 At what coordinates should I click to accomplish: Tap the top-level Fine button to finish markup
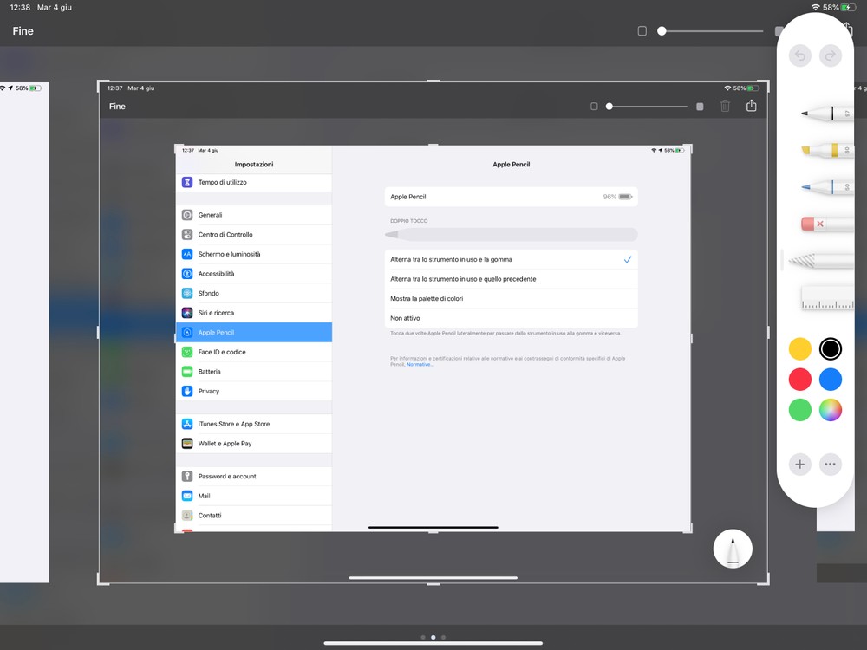click(23, 31)
